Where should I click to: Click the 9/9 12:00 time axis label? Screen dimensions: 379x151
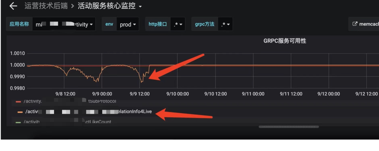[x=139, y=94]
